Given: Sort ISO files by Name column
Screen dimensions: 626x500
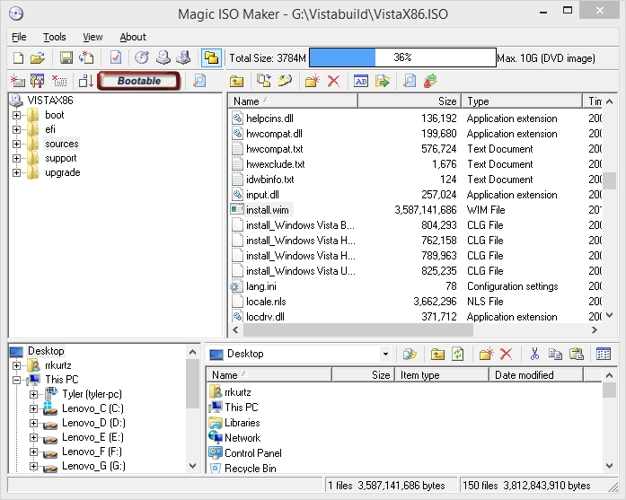Looking at the screenshot, I should click(x=293, y=101).
